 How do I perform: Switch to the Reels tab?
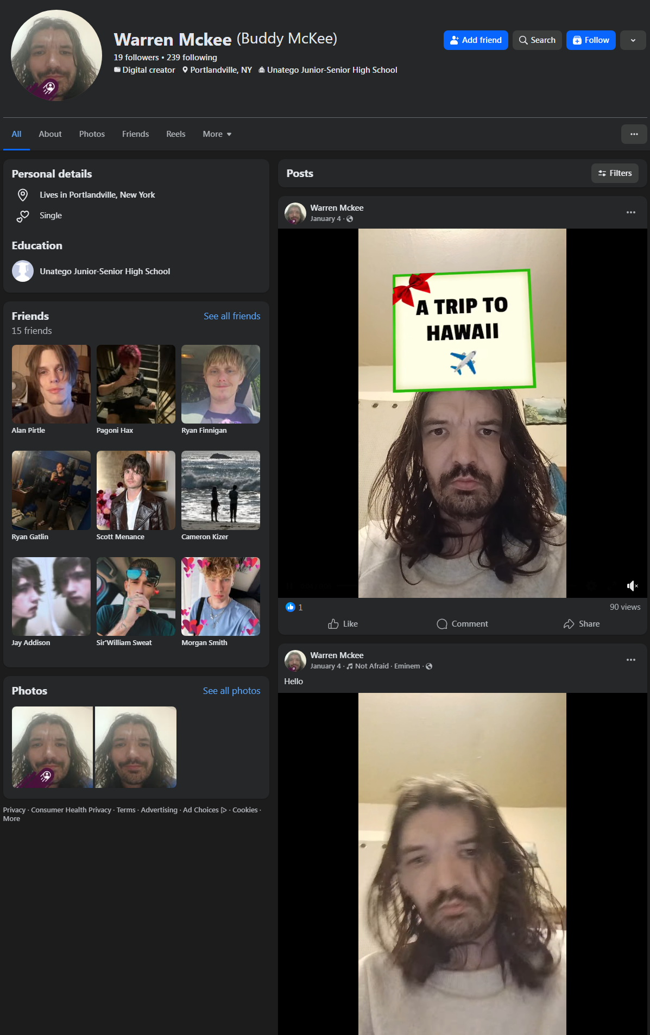point(175,134)
